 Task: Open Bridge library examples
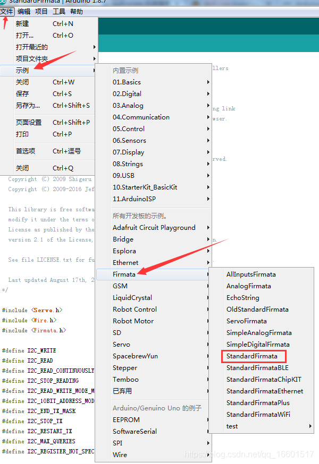(x=154, y=239)
